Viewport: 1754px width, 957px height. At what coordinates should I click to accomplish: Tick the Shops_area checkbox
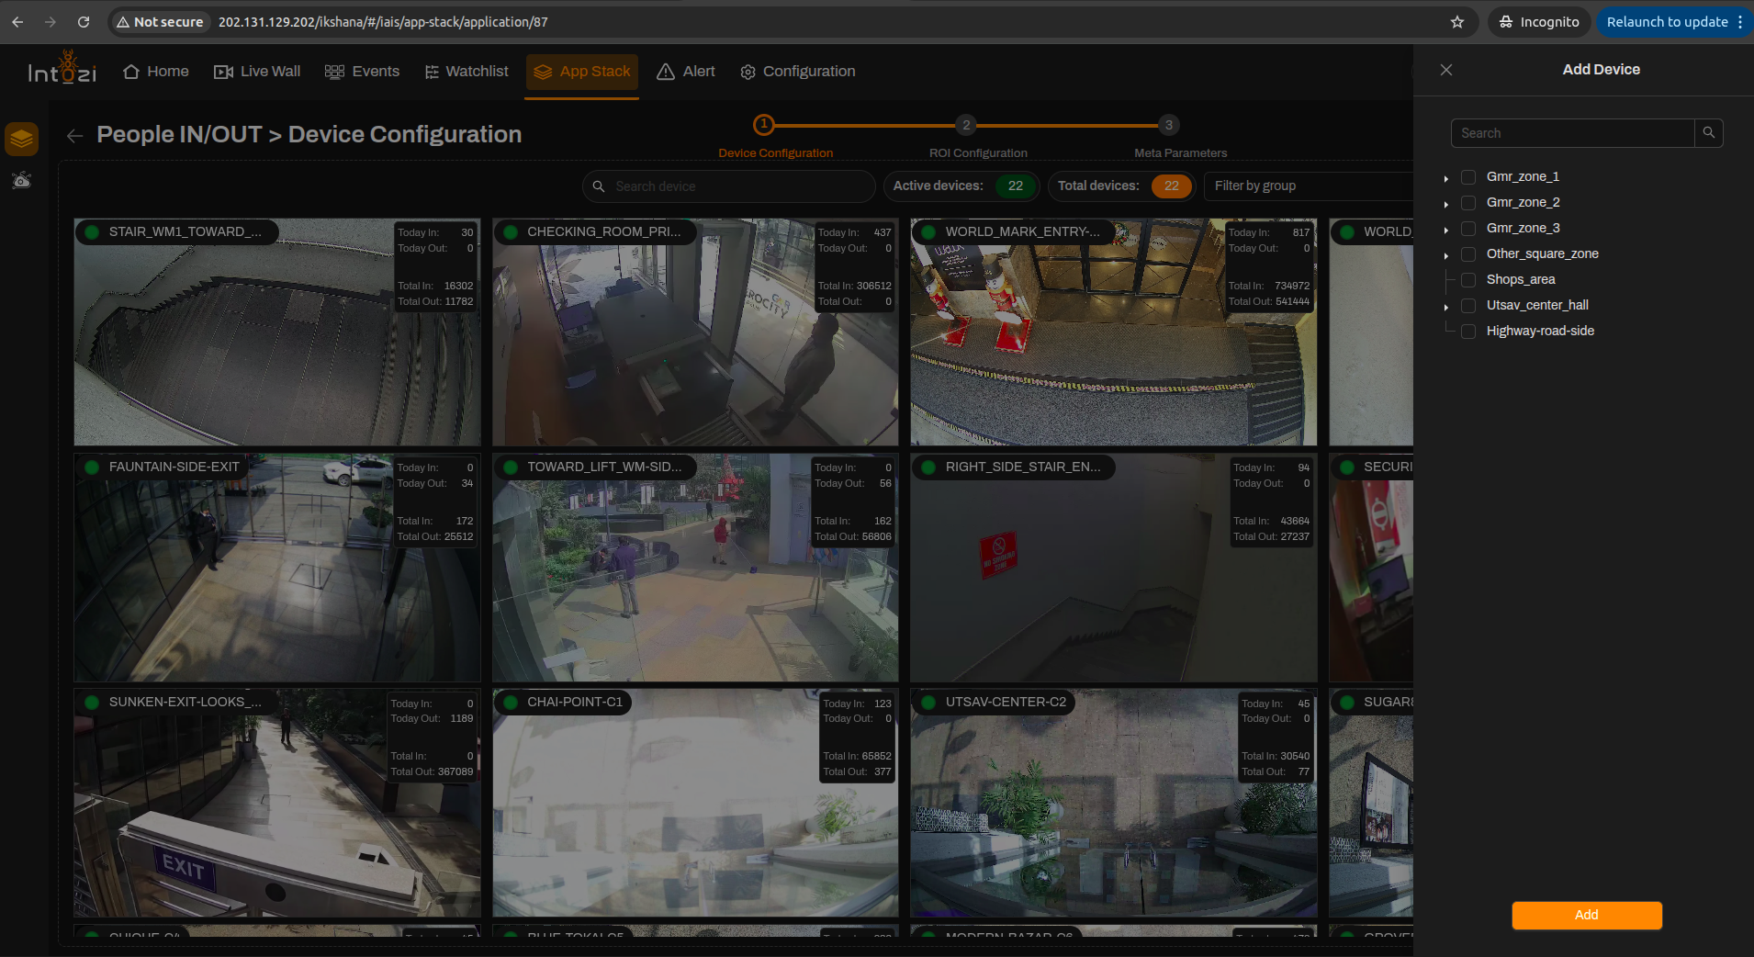click(1468, 280)
